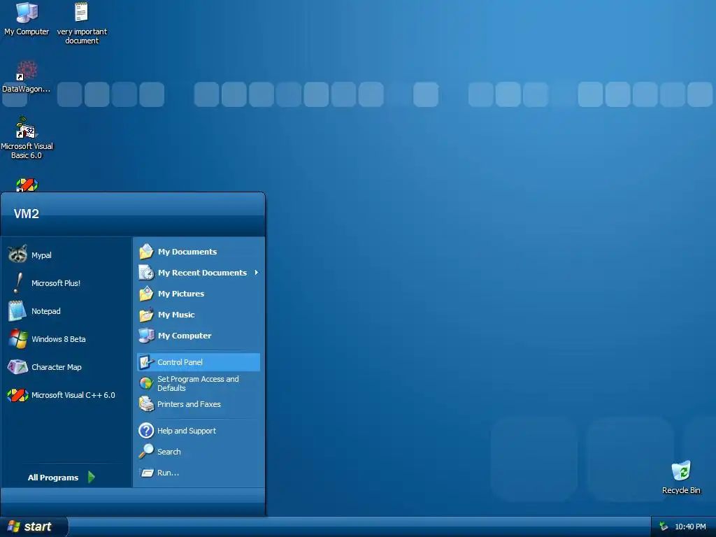
Task: Click the My Pictures folder icon
Action: [x=146, y=294]
